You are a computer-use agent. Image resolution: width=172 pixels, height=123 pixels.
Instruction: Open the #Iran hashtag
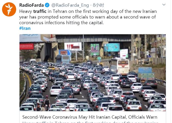(25, 28)
